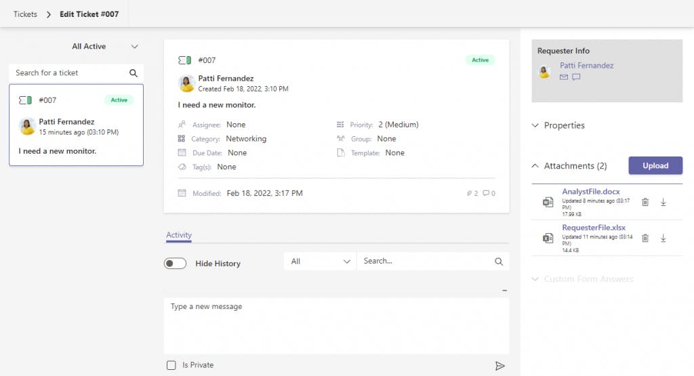694x376 pixels.
Task: Click the Upload button
Action: (655, 166)
